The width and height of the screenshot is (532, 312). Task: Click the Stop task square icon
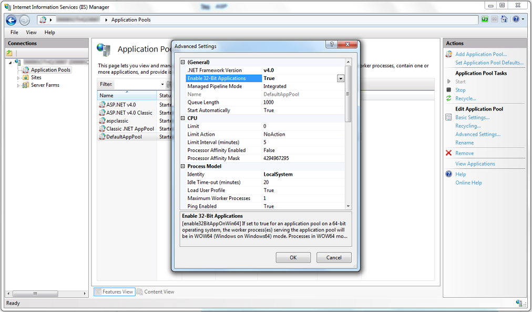(x=448, y=90)
